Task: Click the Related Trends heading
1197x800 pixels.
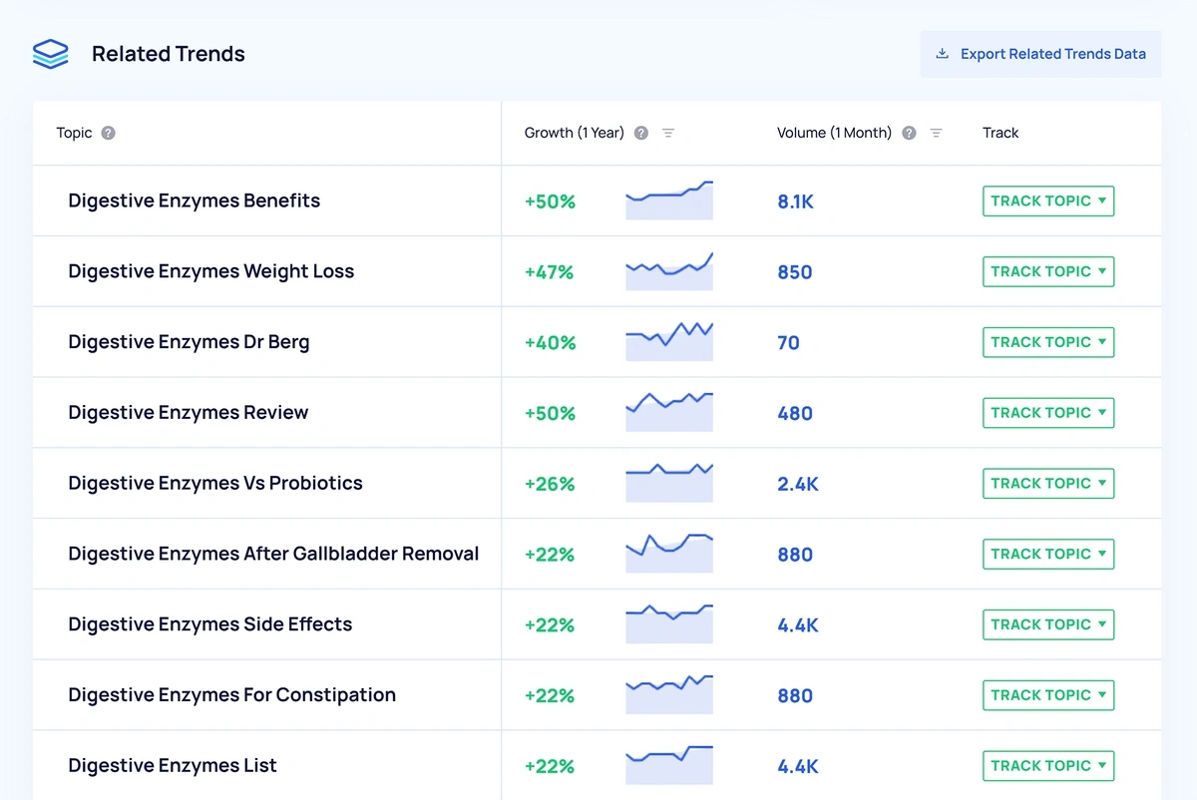Action: tap(169, 54)
